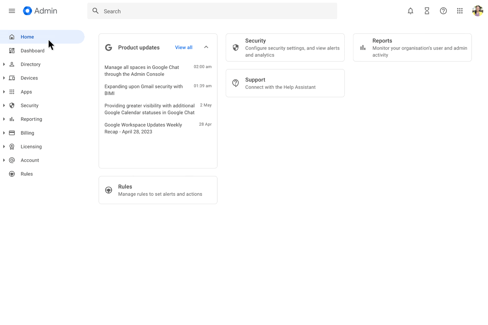Click the "02:00 am" timestamp
488x325 pixels.
(x=202, y=67)
